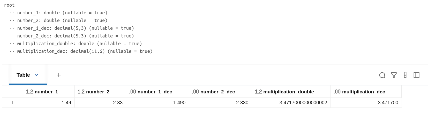Screen dimensions: 428x117
Task: Click the decimal type icon beside multiplication_dec
Action: click(337, 92)
